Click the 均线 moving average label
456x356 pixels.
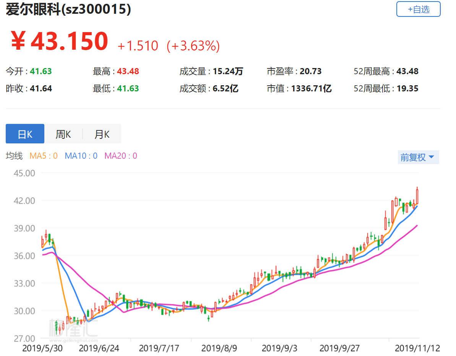tap(14, 156)
